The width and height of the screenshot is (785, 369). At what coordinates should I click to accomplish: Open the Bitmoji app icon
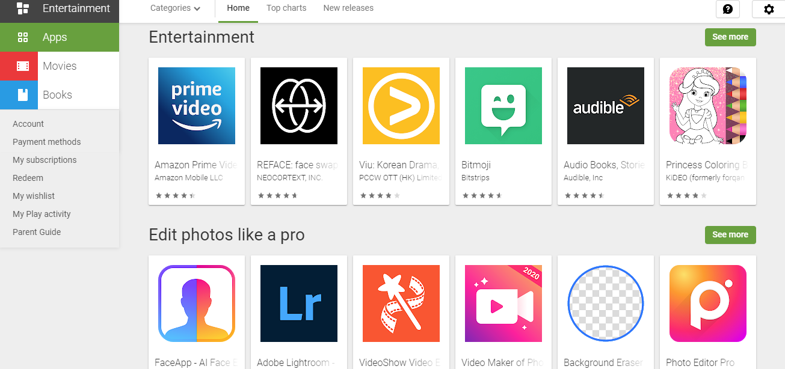[x=503, y=106]
